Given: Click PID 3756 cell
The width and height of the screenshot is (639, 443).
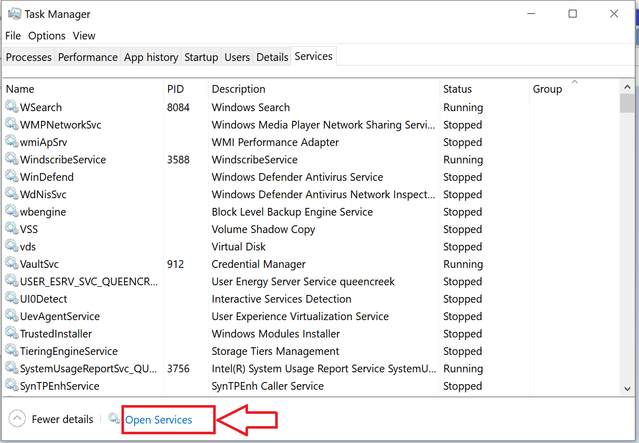Looking at the screenshot, I should tap(178, 369).
